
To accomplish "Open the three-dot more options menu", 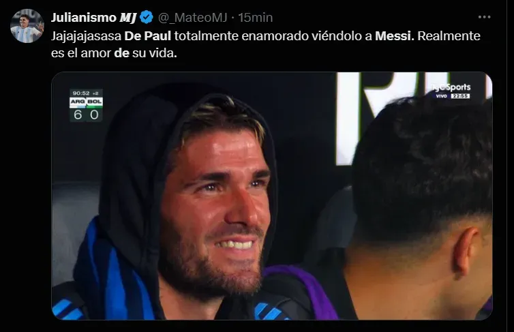I will click(x=484, y=17).
